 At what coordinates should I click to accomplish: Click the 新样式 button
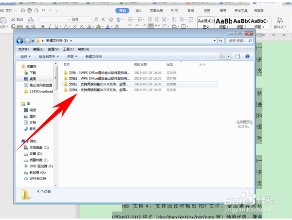[x=280, y=23]
